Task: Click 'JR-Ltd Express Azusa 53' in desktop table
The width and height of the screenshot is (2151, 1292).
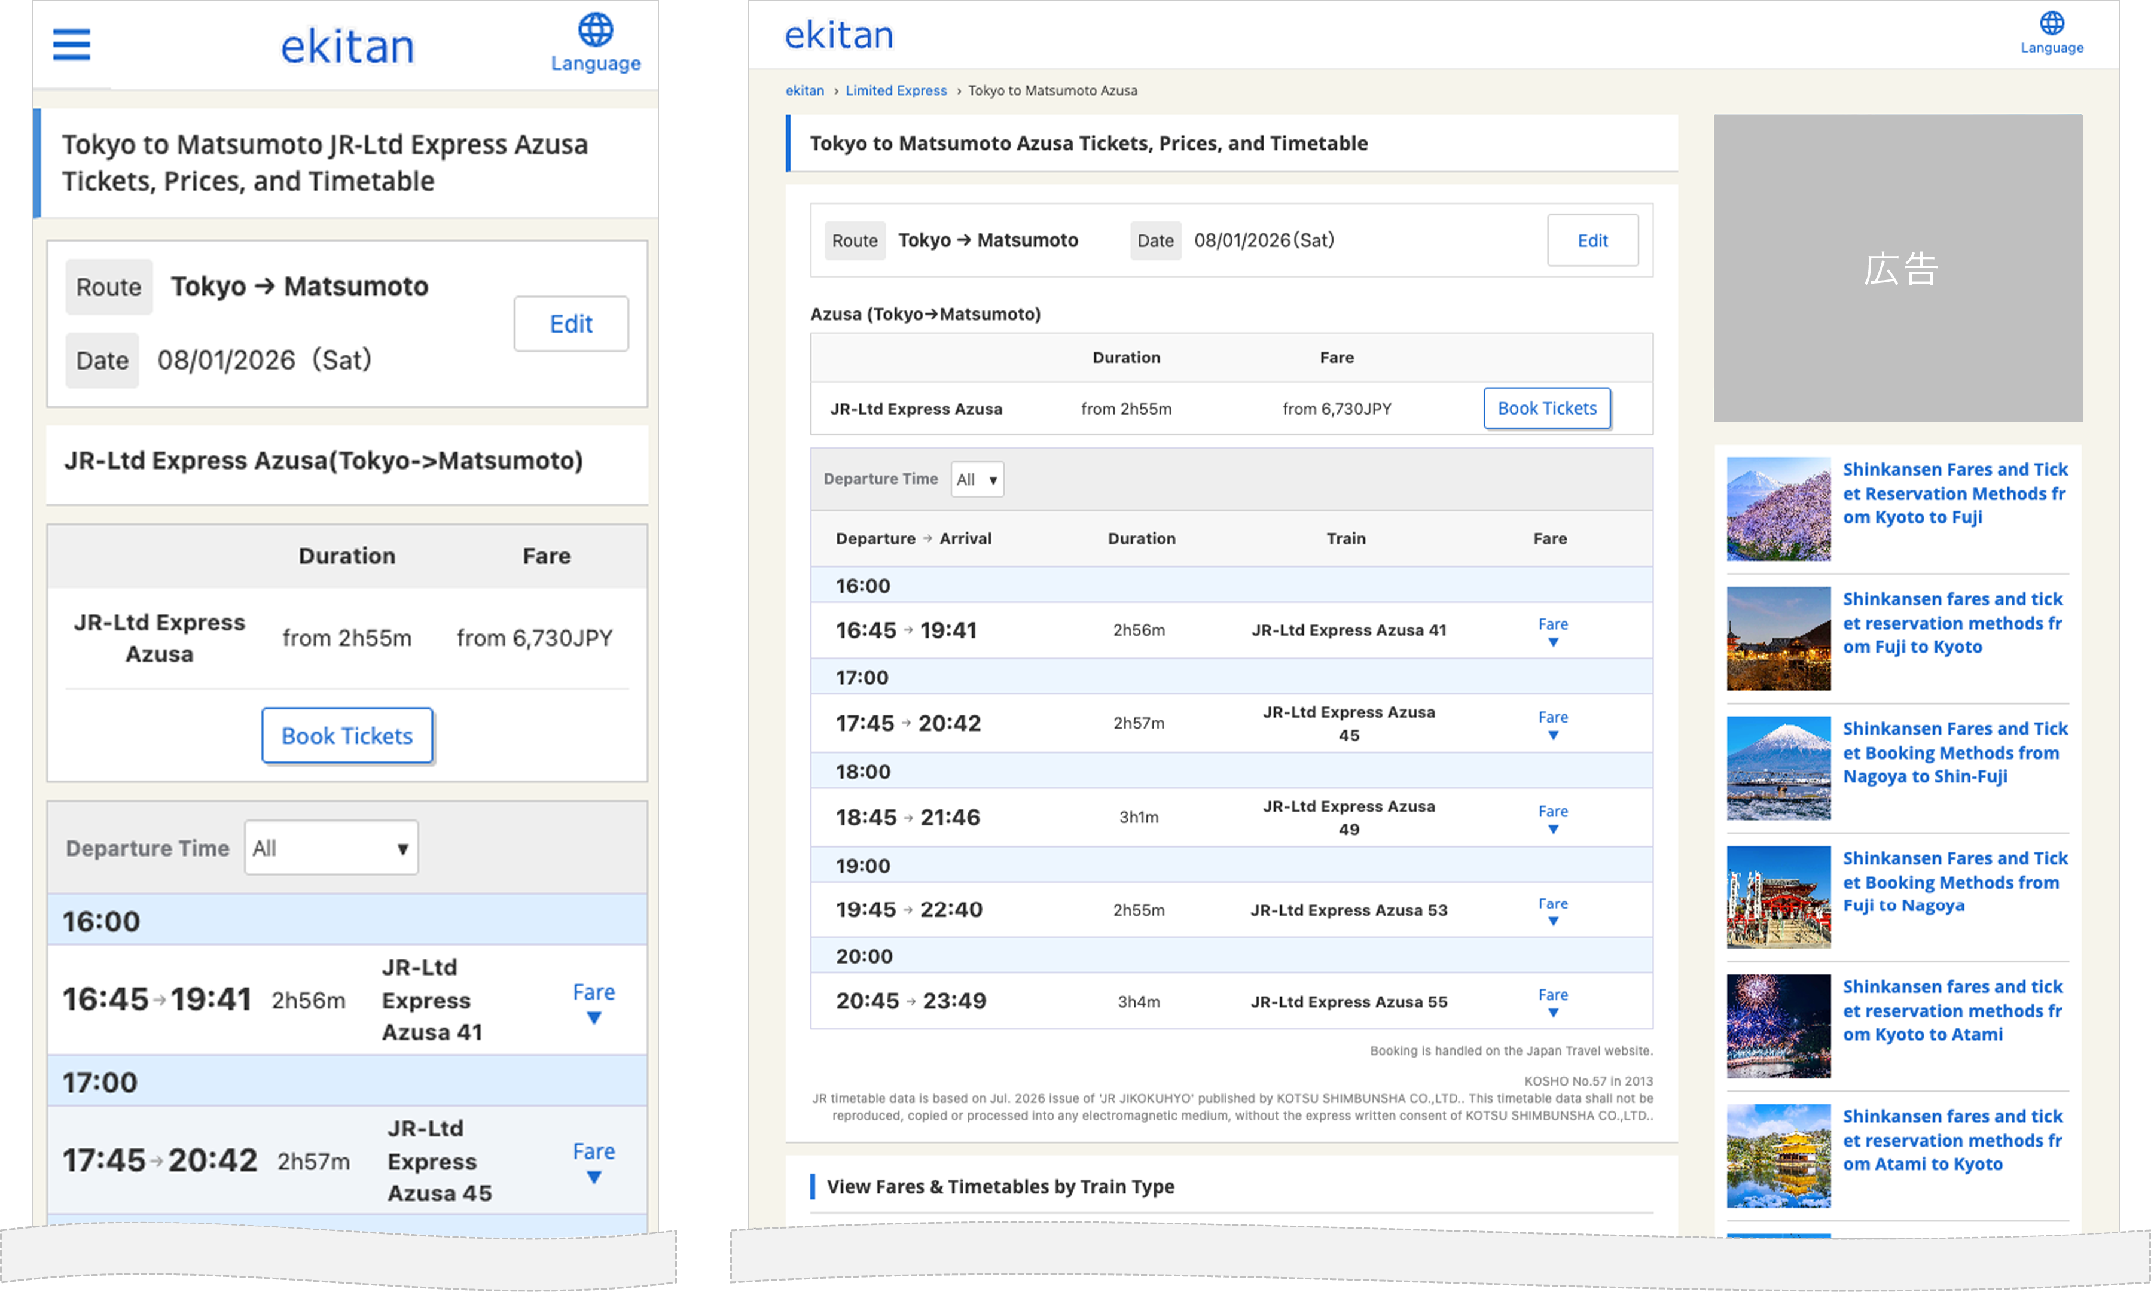Action: (1348, 910)
